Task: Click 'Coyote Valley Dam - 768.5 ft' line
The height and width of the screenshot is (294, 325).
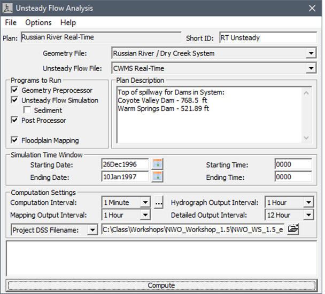Action: point(162,100)
